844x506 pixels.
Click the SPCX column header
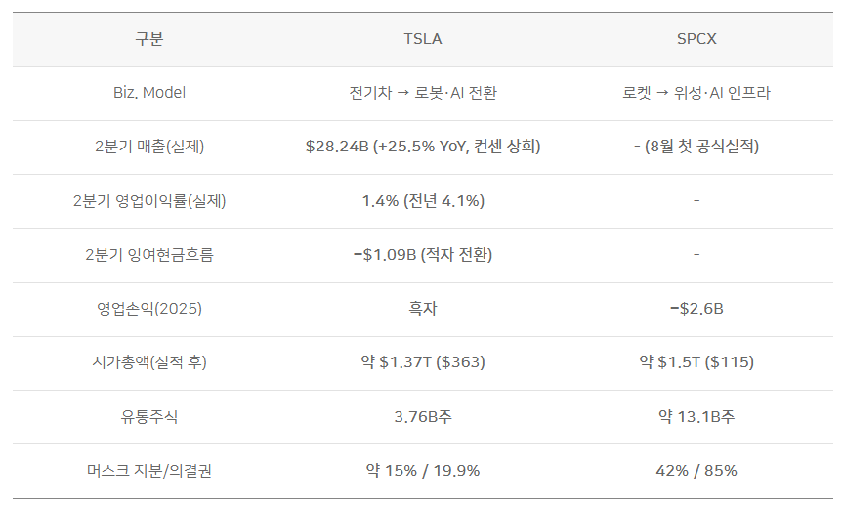coord(696,39)
